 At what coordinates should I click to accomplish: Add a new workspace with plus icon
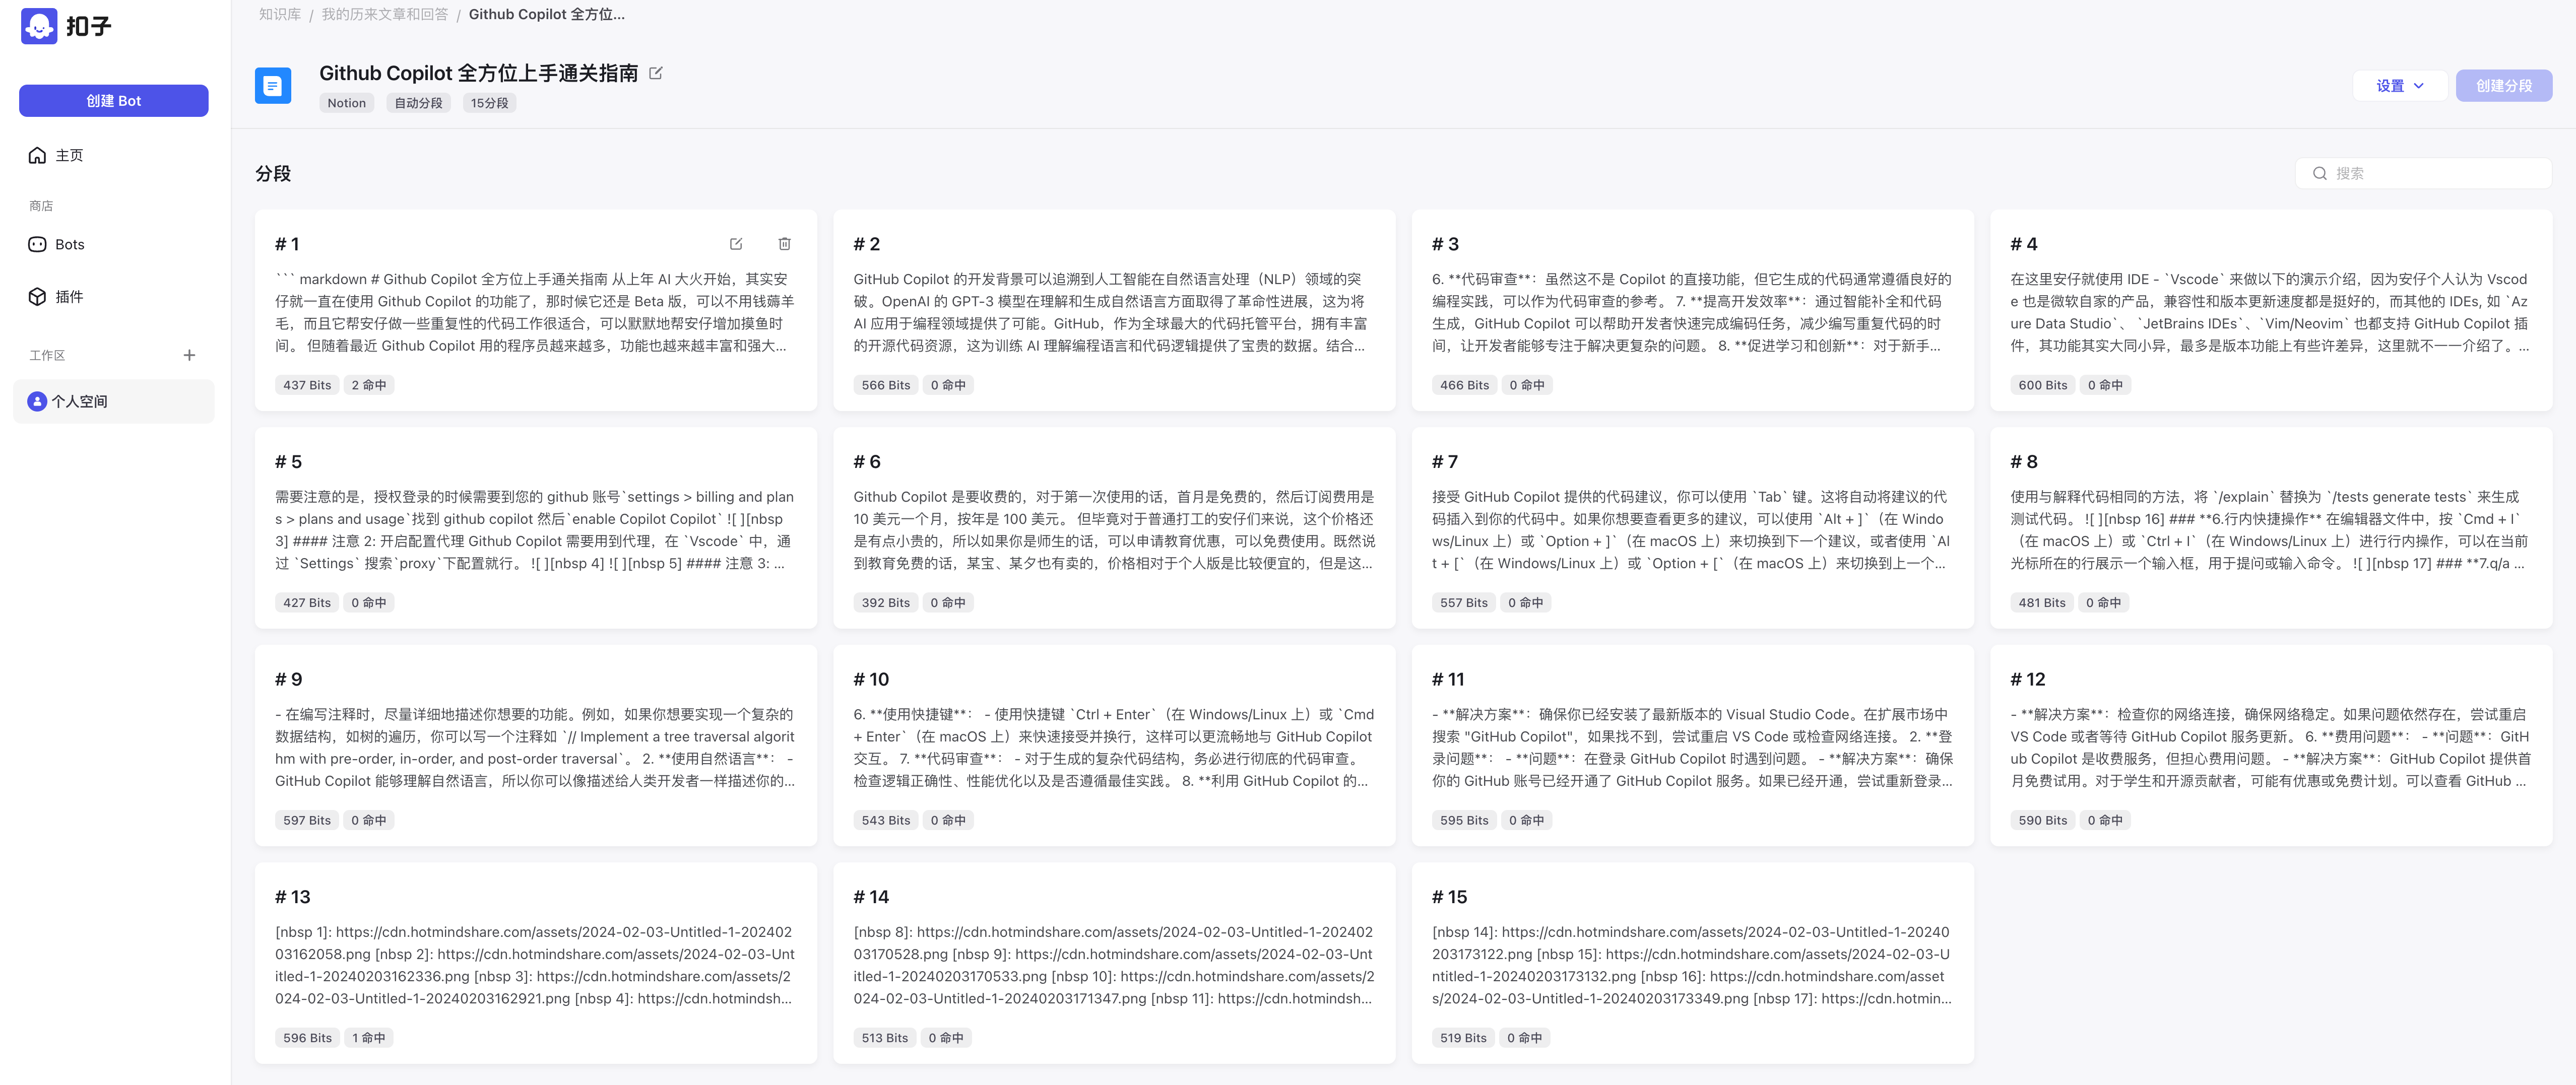pyautogui.click(x=189, y=355)
